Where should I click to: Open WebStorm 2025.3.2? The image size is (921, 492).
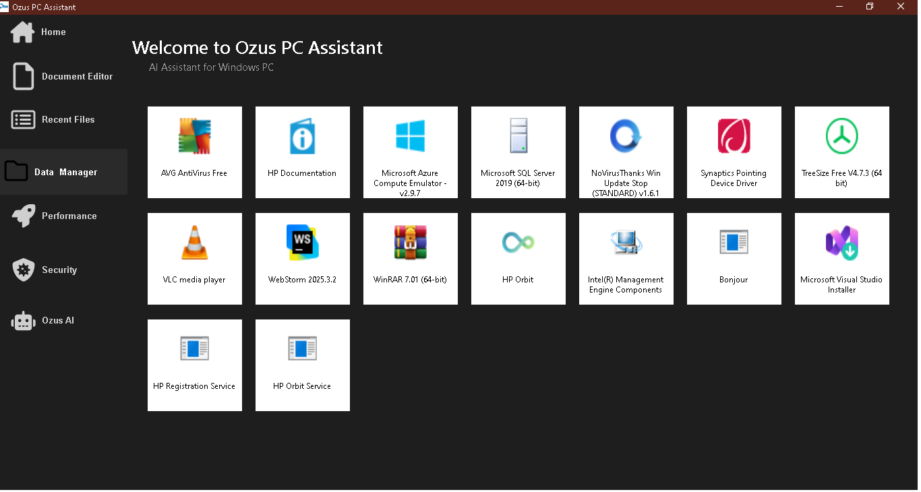[x=302, y=258]
